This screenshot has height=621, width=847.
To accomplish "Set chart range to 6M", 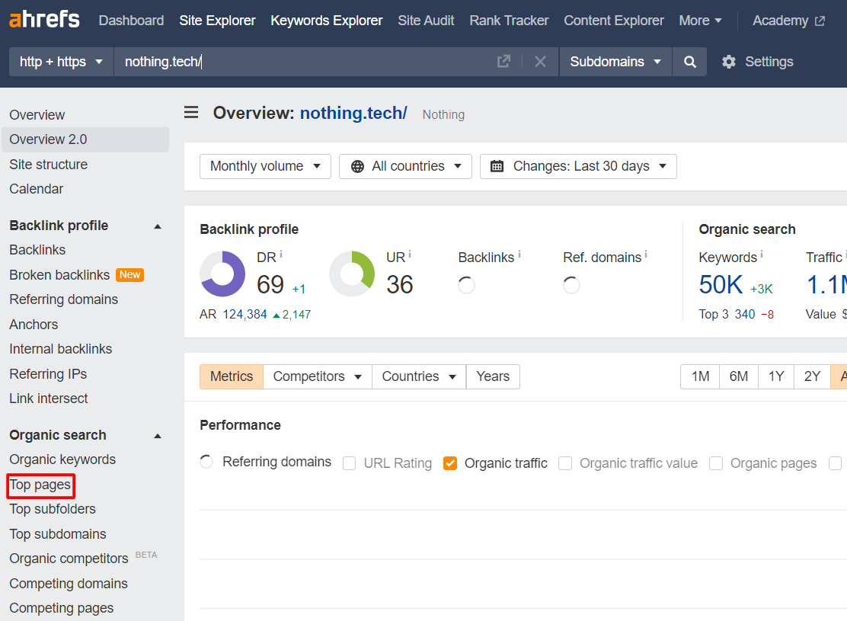I will [738, 376].
